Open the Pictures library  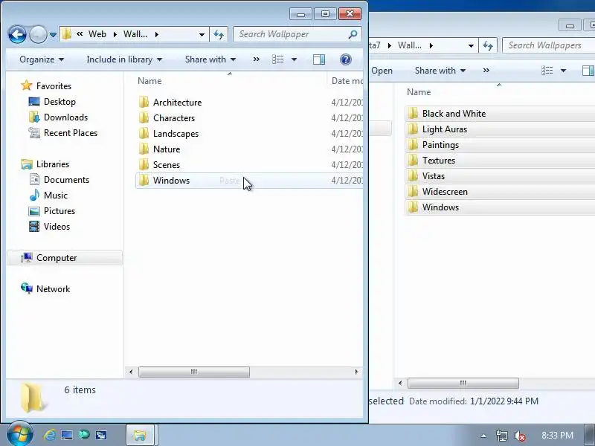[x=59, y=211]
